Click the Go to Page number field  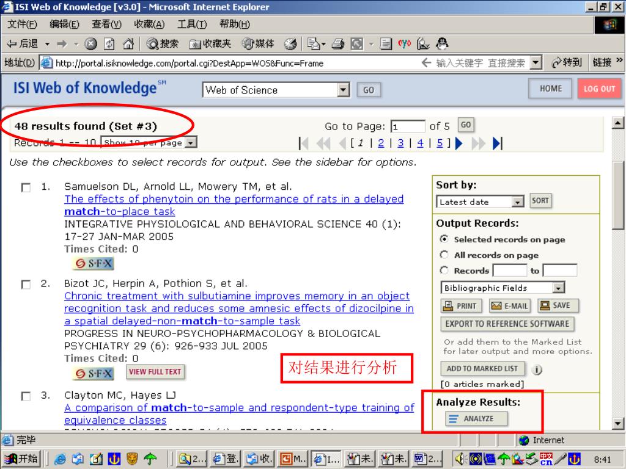408,126
